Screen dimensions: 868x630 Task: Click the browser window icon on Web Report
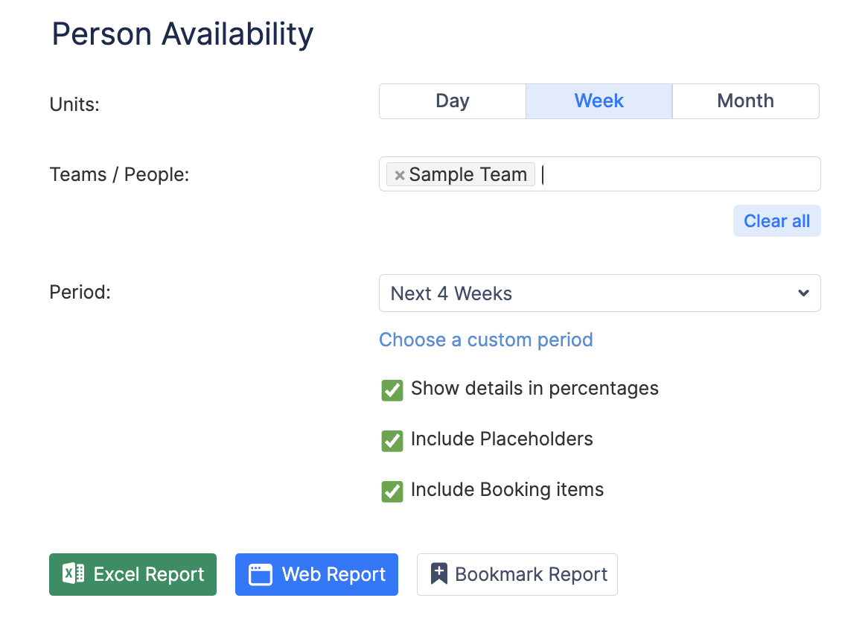coord(260,574)
